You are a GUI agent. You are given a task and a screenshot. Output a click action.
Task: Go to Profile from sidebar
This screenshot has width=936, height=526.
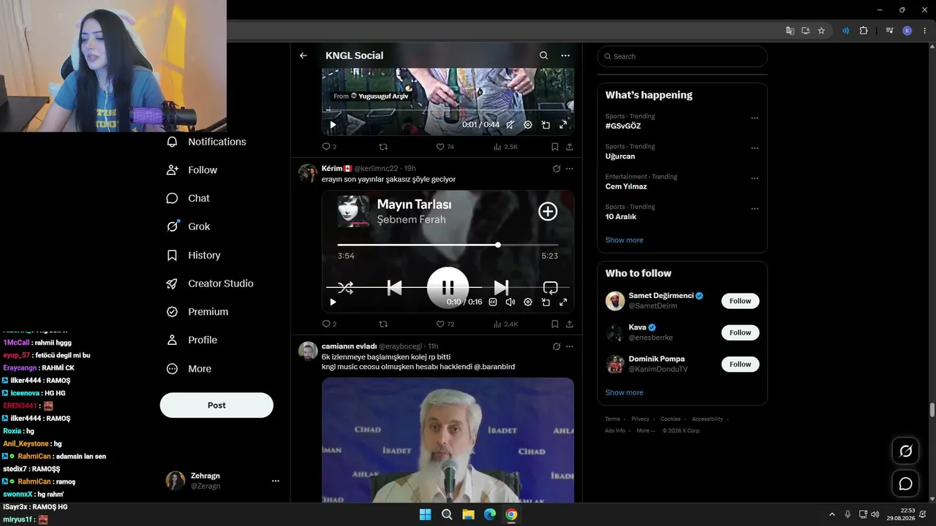click(192, 340)
